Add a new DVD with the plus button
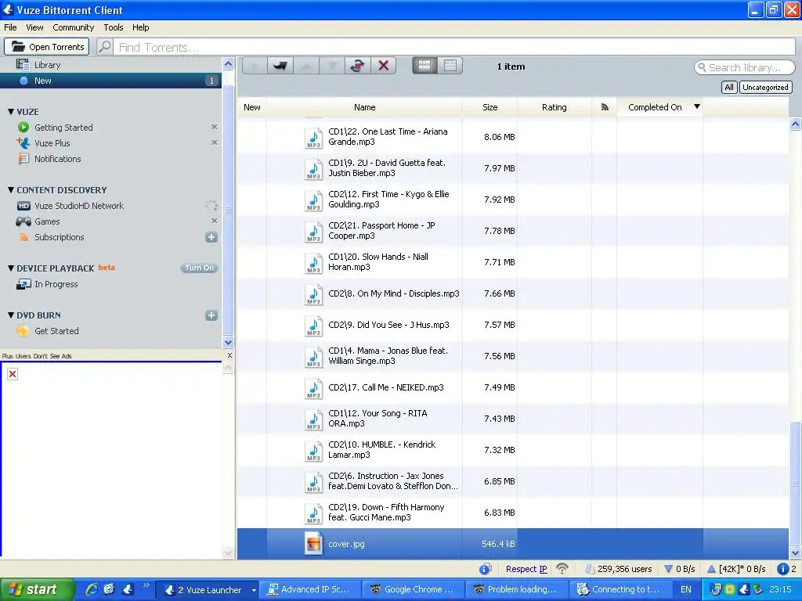This screenshot has height=601, width=802. click(x=211, y=315)
